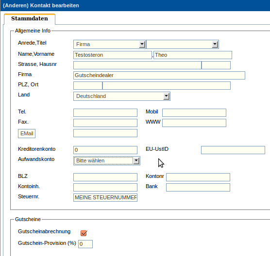Focus the Gutschein-Provision (%) field
This screenshot has height=256, width=270.
coord(85,244)
